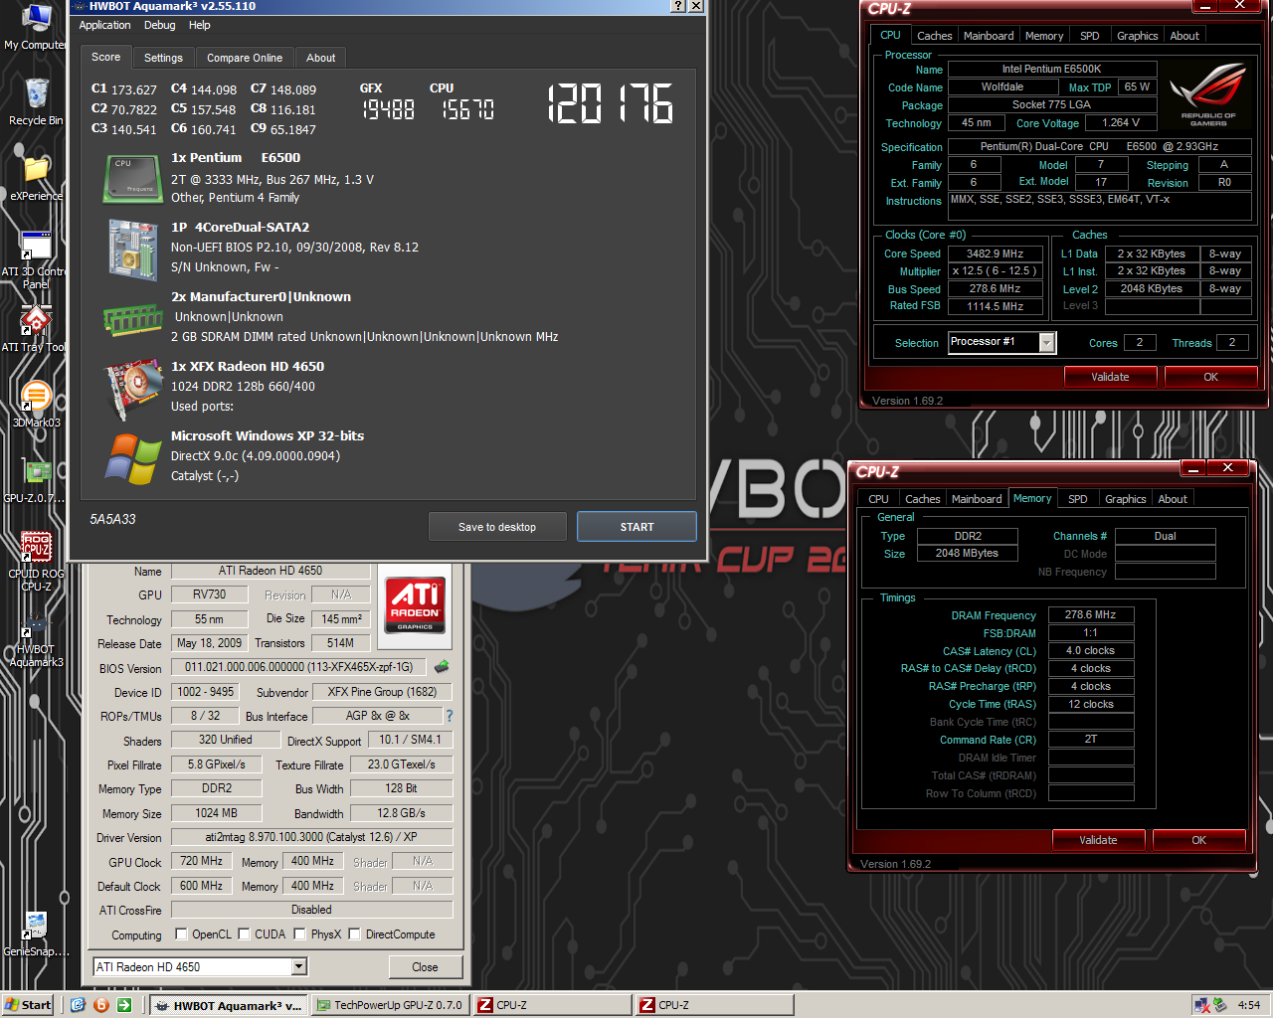The height and width of the screenshot is (1018, 1273).
Task: Expand the ATI Radeon HD 4650 dropdown
Action: click(298, 967)
